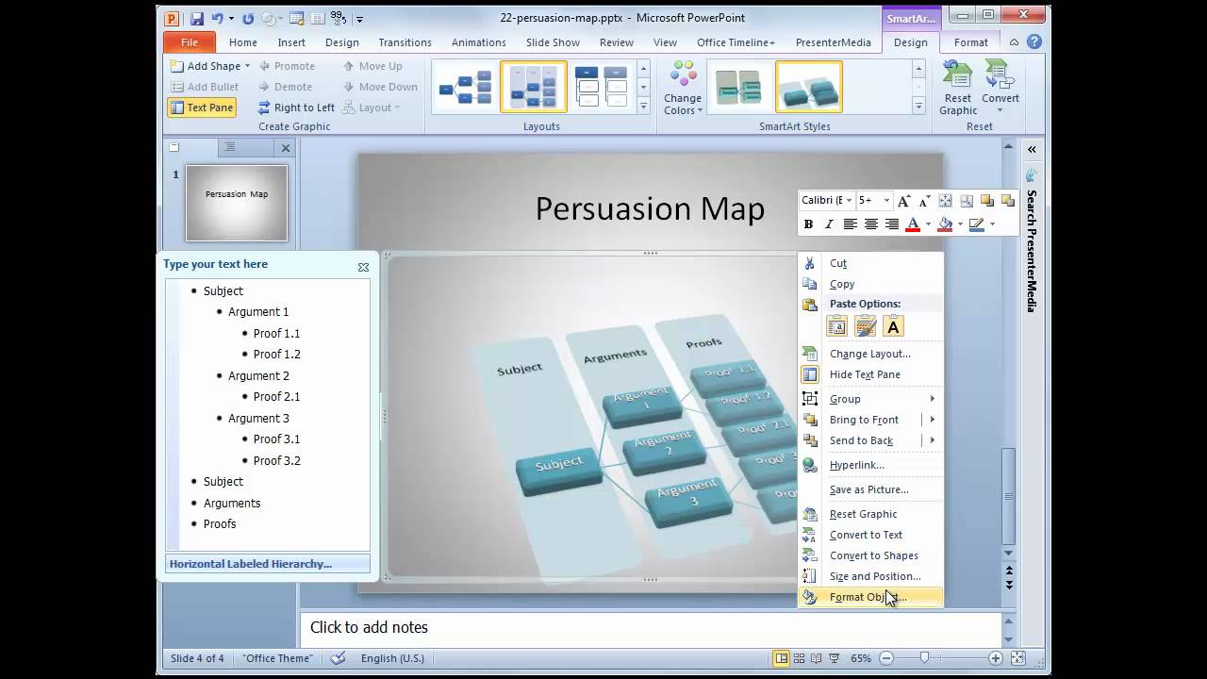The height and width of the screenshot is (679, 1207).
Task: Expand the Add Shape dropdown arrow
Action: (248, 66)
